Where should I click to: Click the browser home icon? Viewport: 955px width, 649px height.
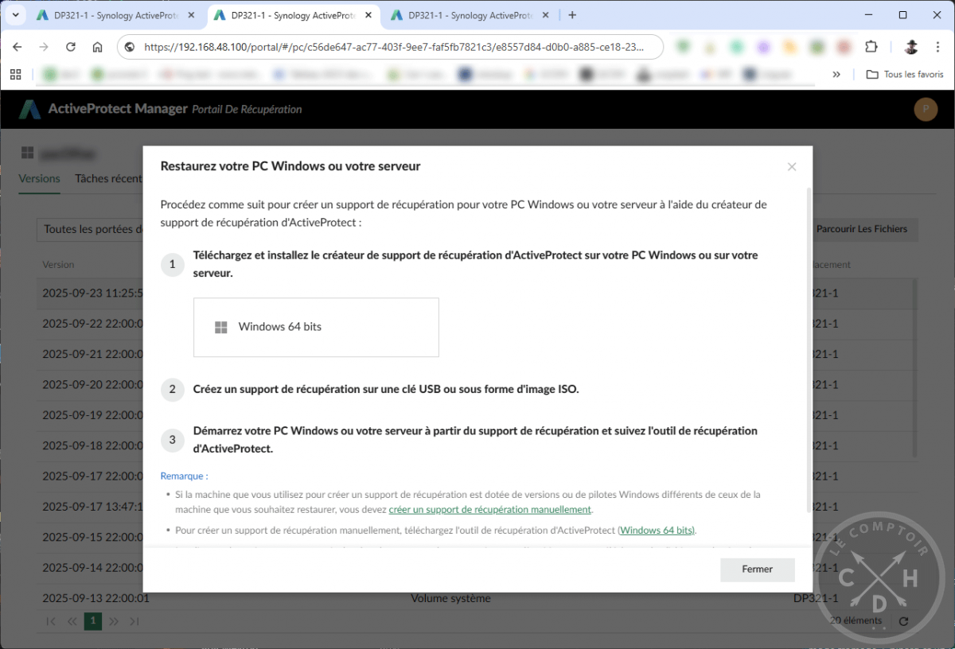click(x=98, y=47)
